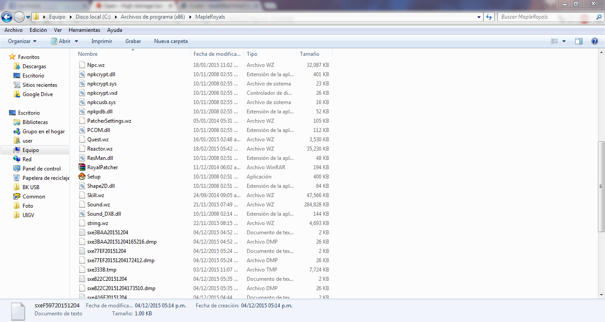
Task: Select the Npc.wz file icon
Action: [x=82, y=65]
